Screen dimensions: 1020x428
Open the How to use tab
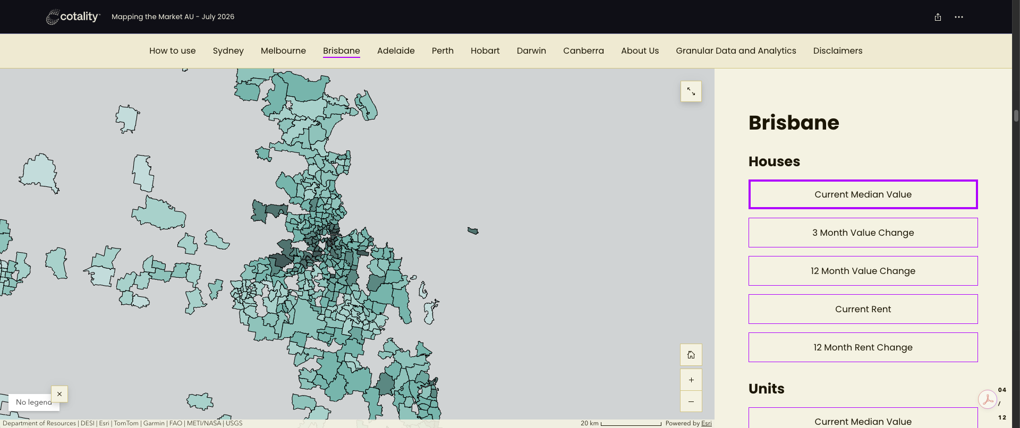click(172, 51)
